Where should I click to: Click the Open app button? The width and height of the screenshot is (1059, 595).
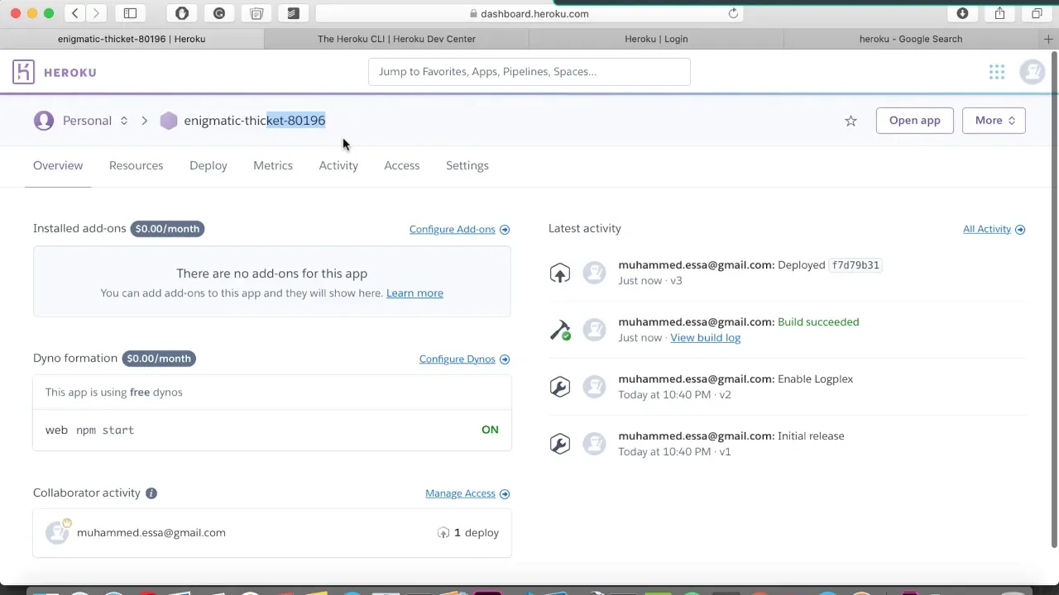pos(914,121)
